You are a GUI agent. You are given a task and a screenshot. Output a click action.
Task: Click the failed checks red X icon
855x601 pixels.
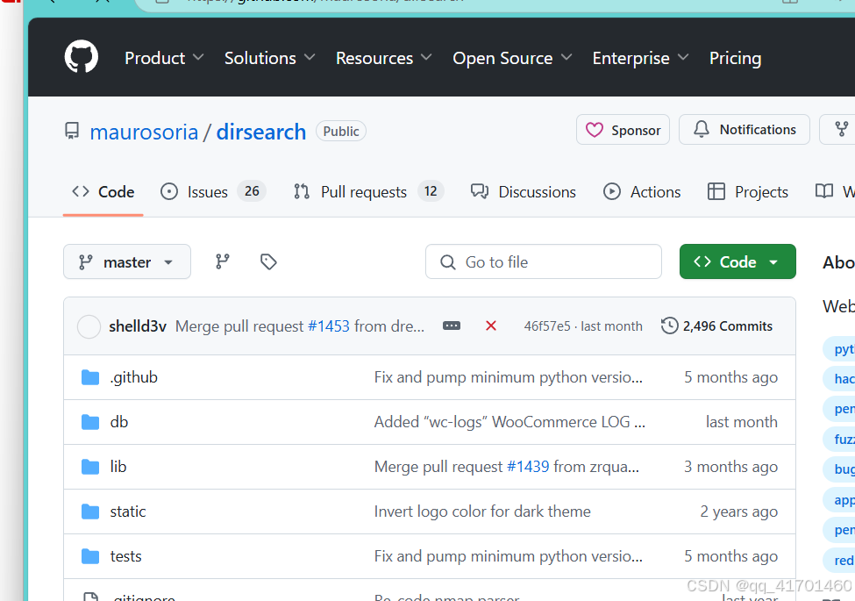pos(491,326)
